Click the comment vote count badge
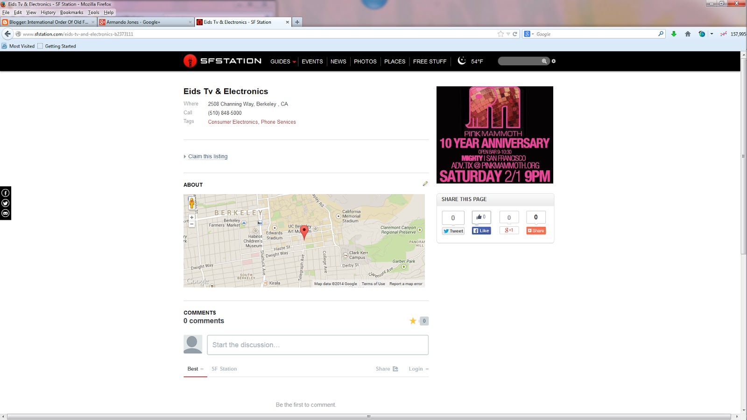 click(424, 321)
